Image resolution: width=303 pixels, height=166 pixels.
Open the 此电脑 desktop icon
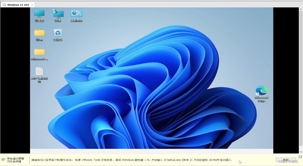click(39, 16)
